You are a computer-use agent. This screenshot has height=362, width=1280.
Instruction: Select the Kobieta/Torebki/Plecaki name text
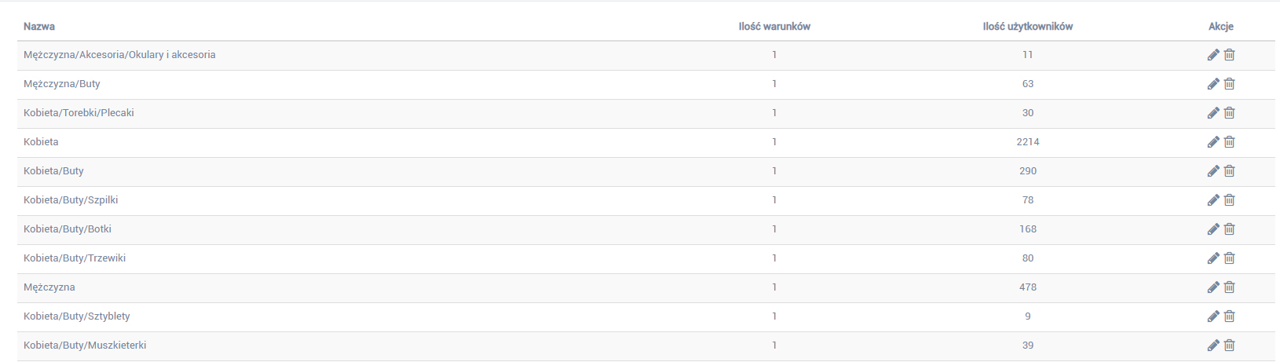coord(79,113)
